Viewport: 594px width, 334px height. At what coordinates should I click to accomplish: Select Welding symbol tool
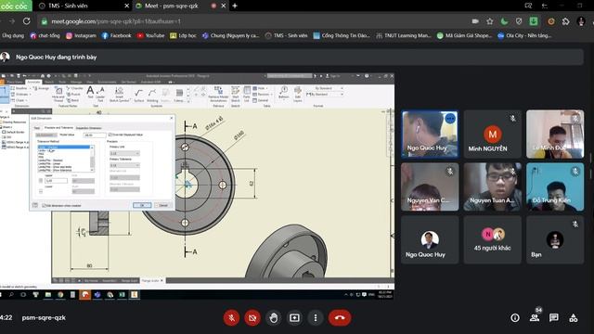point(152,95)
